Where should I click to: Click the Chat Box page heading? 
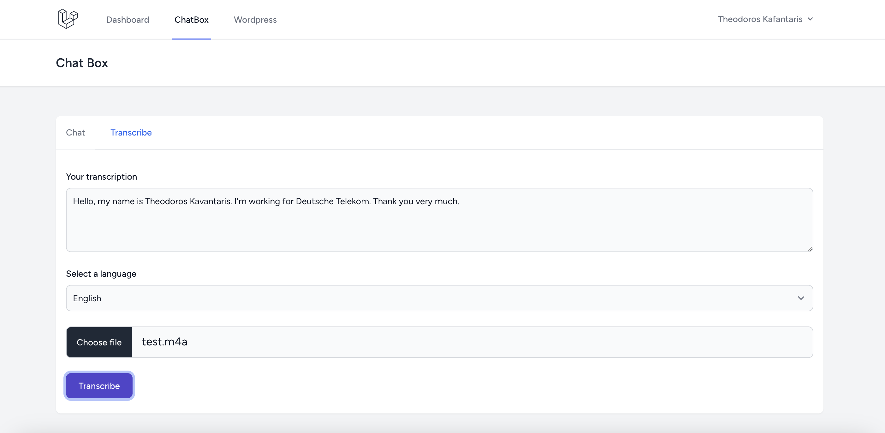click(82, 63)
